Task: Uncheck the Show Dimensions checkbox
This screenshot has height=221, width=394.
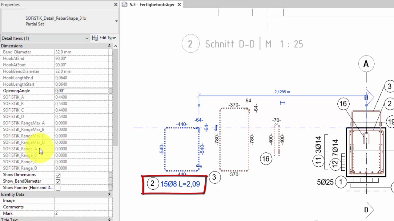Action: (58, 175)
